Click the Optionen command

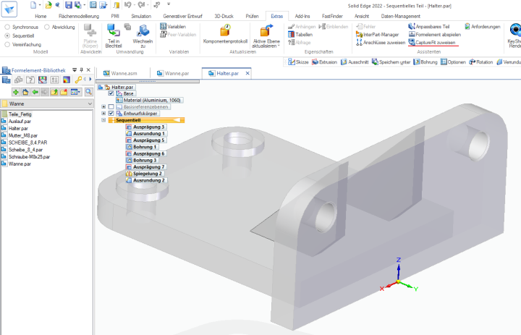(x=453, y=62)
